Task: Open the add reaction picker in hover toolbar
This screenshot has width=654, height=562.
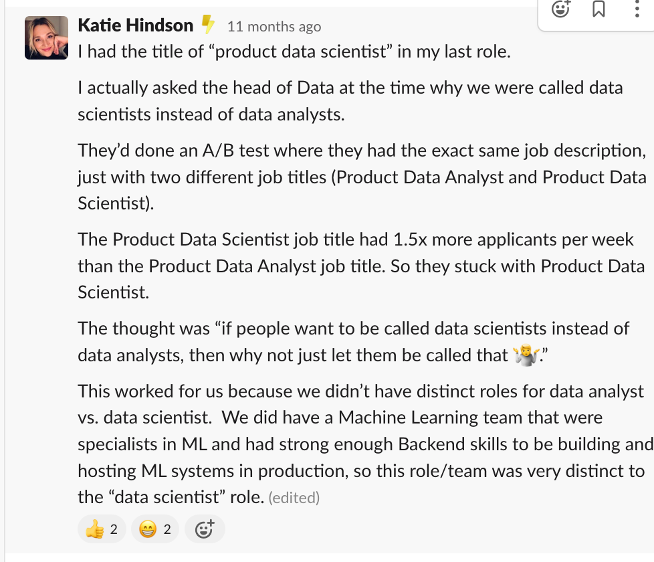Action: coord(560,9)
